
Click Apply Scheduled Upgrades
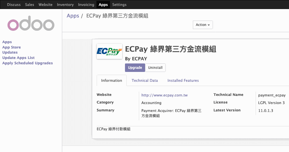(x=27, y=63)
